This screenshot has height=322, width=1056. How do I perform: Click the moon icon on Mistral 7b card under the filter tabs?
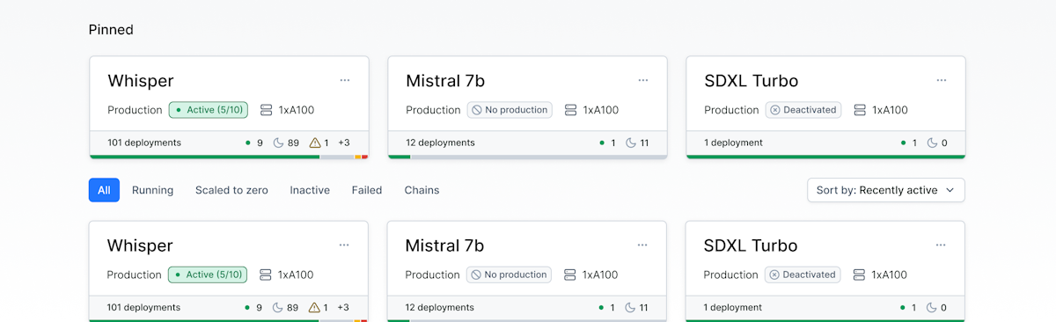pos(629,307)
